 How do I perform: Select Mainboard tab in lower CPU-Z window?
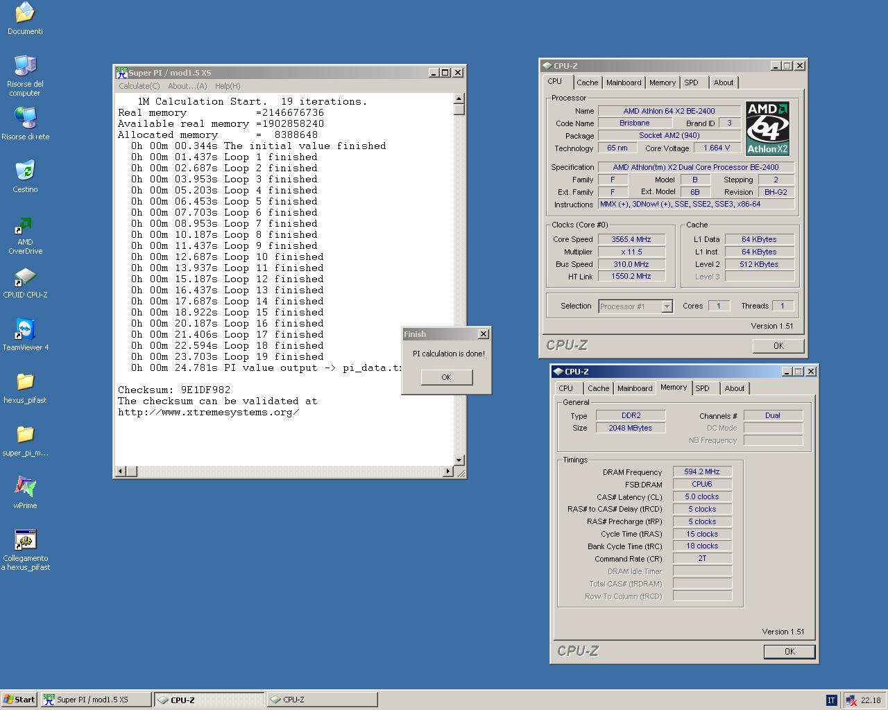tap(635, 388)
